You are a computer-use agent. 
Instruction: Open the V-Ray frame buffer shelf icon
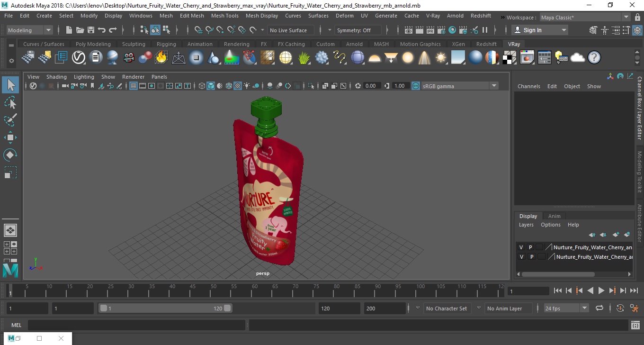pyautogui.click(x=528, y=58)
